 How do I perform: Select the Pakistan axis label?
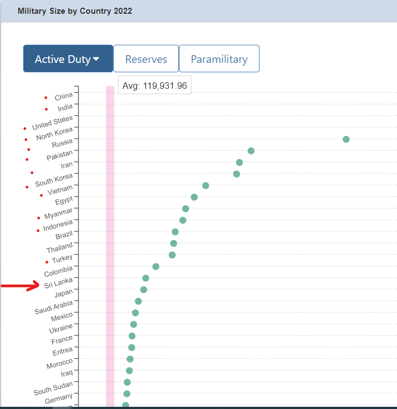(x=60, y=155)
